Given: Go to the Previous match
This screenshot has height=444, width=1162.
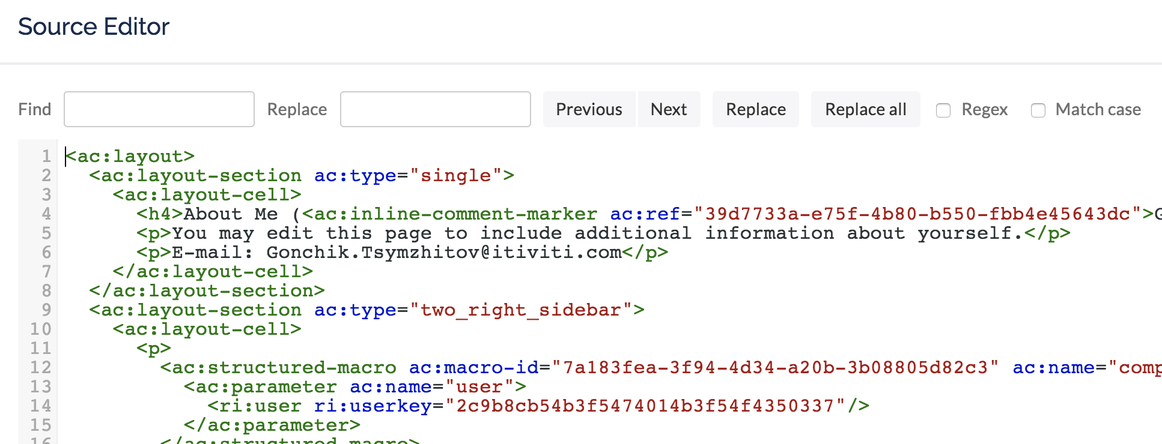Looking at the screenshot, I should (x=589, y=109).
